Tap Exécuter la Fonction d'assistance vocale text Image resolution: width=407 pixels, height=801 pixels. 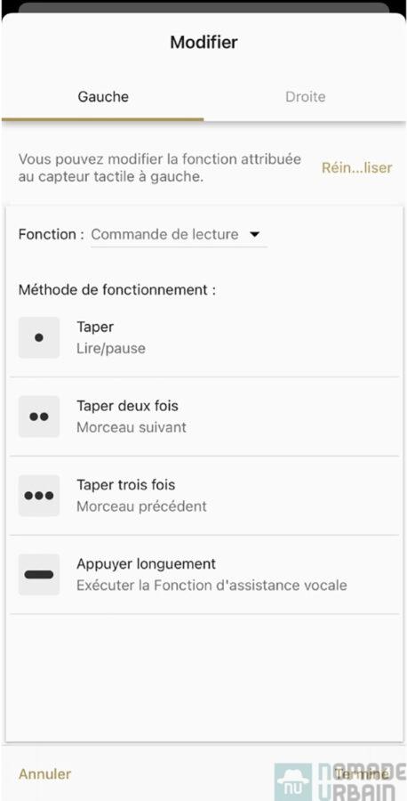click(x=211, y=586)
